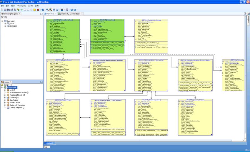This screenshot has width=250, height=152.
Task: Click the Default Size icon
Action: click(x=57, y=10)
